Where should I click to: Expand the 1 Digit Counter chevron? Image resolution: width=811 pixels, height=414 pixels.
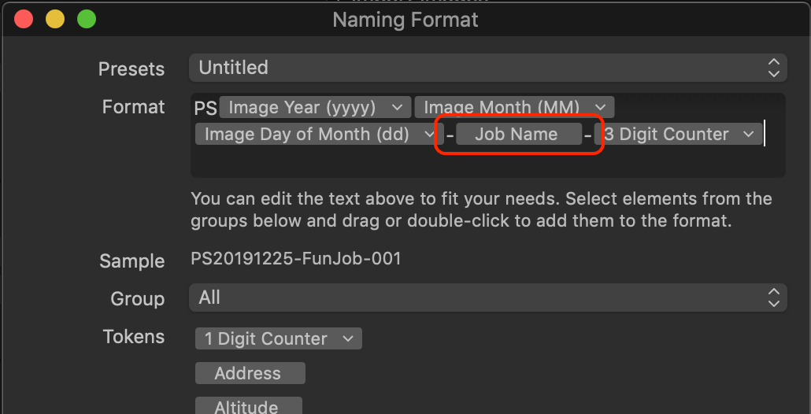point(348,339)
